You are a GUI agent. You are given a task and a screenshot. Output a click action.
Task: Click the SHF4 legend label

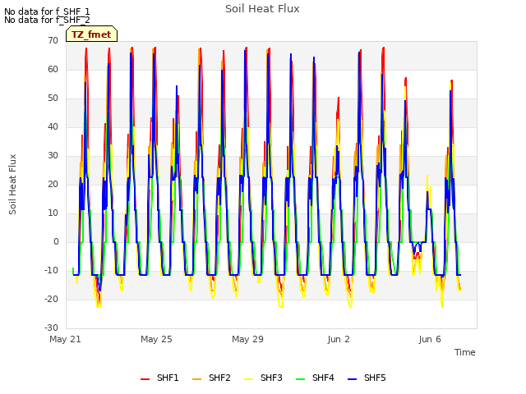(x=323, y=378)
